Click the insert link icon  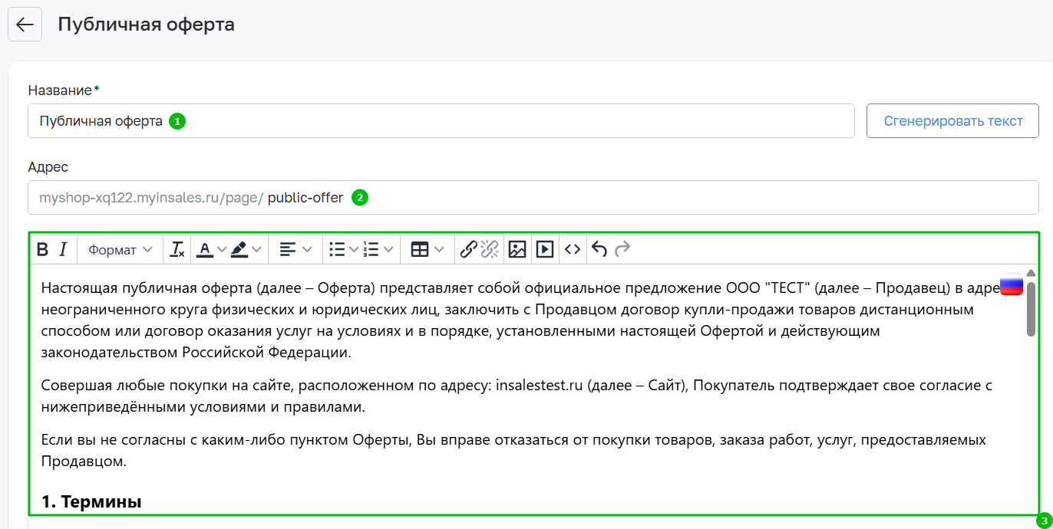click(x=468, y=249)
